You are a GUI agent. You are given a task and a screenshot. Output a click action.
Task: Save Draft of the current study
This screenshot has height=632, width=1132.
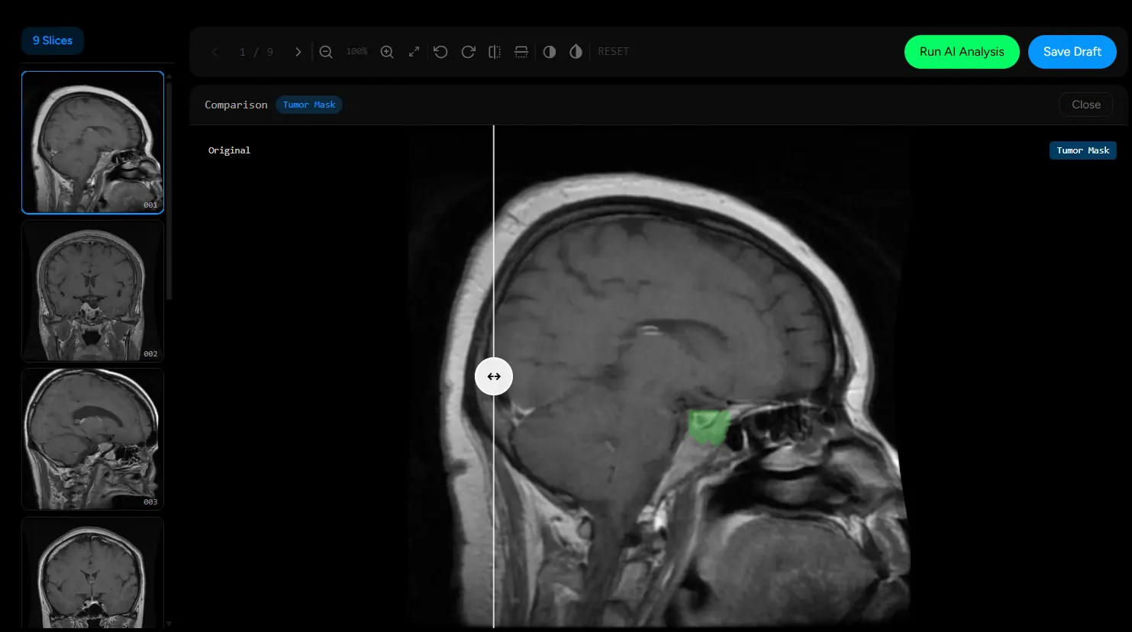pyautogui.click(x=1072, y=52)
